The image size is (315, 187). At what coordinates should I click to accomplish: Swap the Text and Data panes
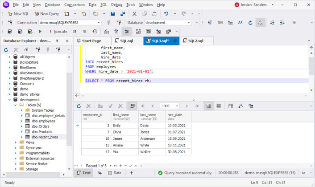click(x=99, y=173)
